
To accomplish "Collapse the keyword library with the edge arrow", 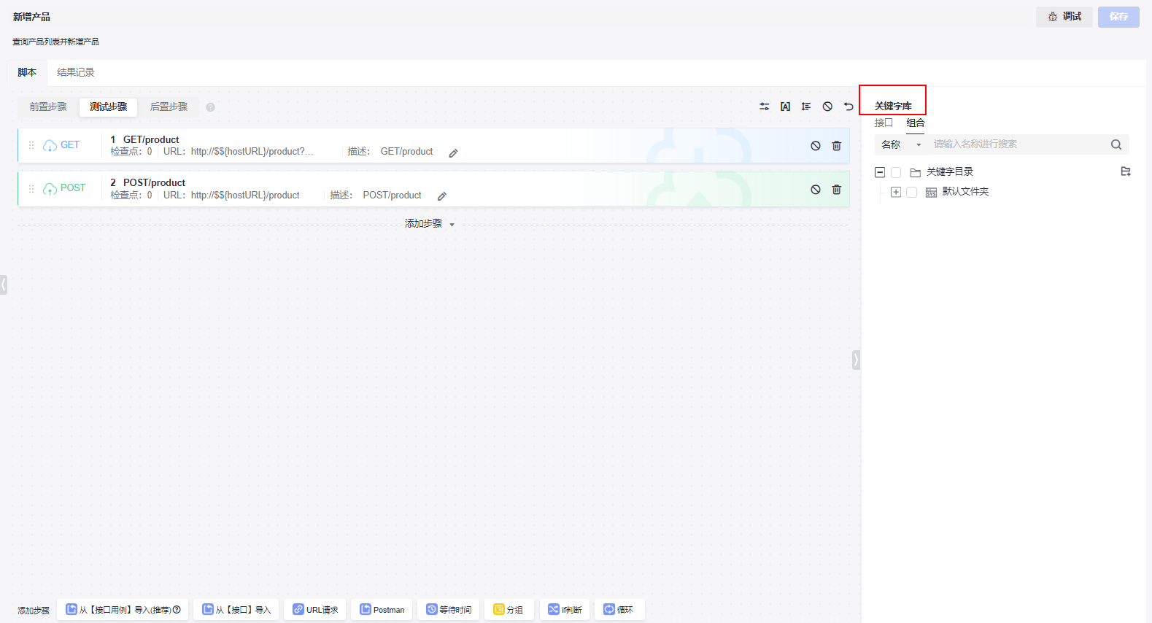I will [856, 360].
